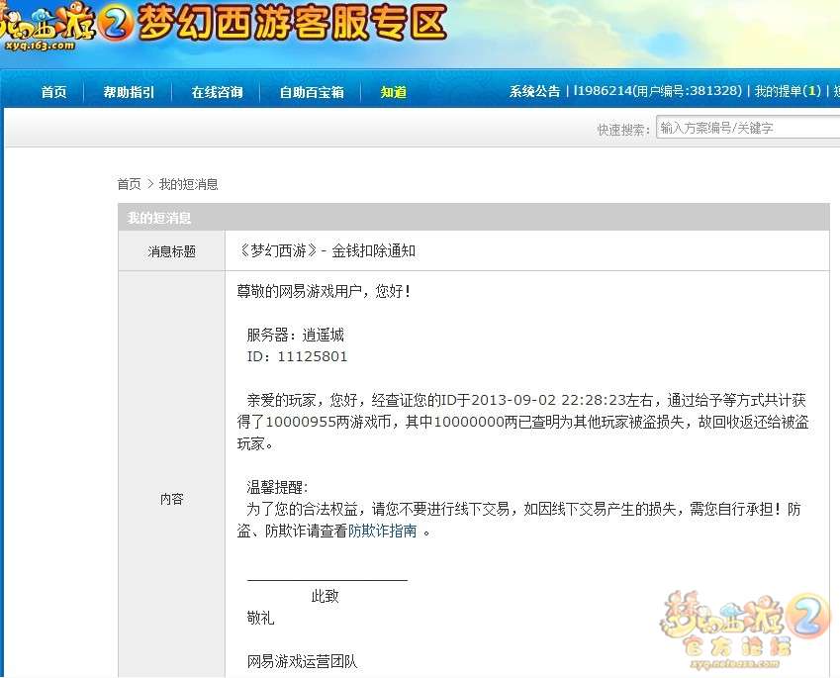Click message title 《梦幻西游》- 金钱扣除通知
The width and height of the screenshot is (840, 678).
(x=326, y=250)
